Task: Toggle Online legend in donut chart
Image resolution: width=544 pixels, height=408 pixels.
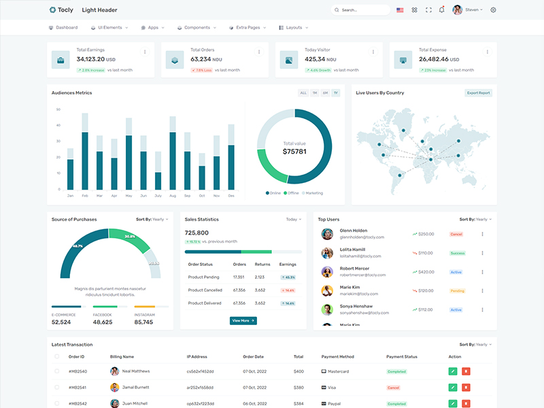Action: (273, 193)
